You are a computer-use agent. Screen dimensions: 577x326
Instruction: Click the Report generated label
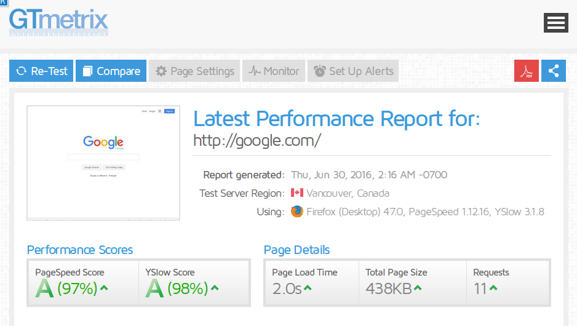coord(244,175)
